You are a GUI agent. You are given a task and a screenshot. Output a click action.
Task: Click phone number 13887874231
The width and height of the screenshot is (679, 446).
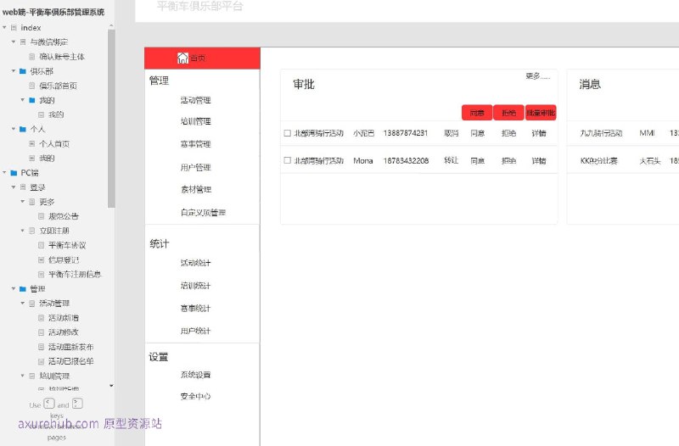pos(406,133)
